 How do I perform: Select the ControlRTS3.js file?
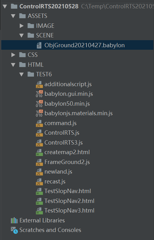click(64, 143)
